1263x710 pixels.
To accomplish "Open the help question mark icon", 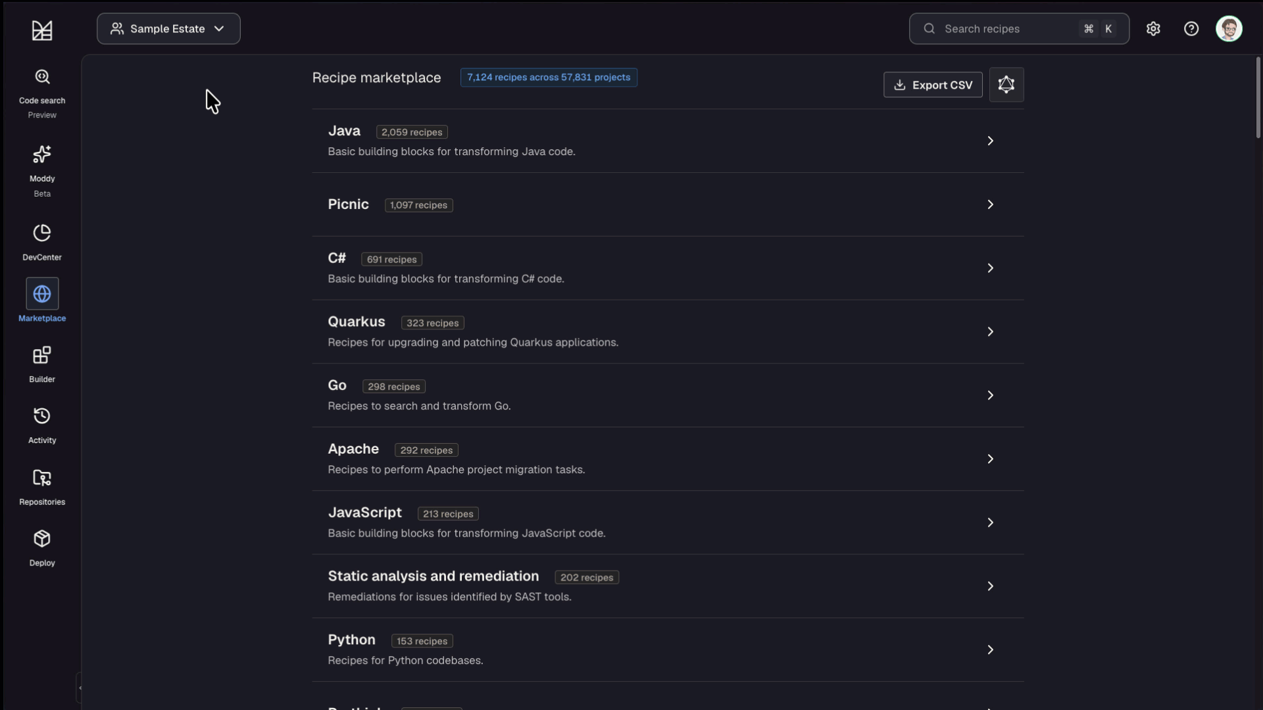I will (1191, 29).
